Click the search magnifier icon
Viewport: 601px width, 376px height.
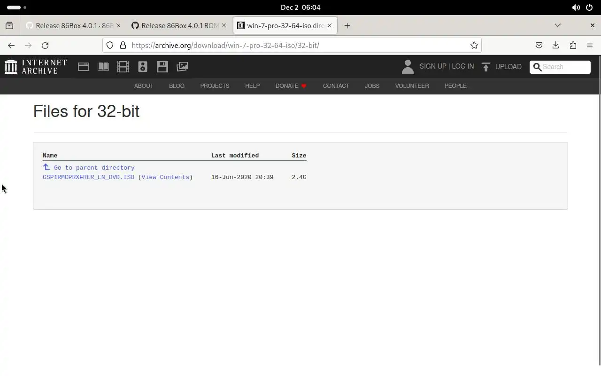(x=537, y=67)
